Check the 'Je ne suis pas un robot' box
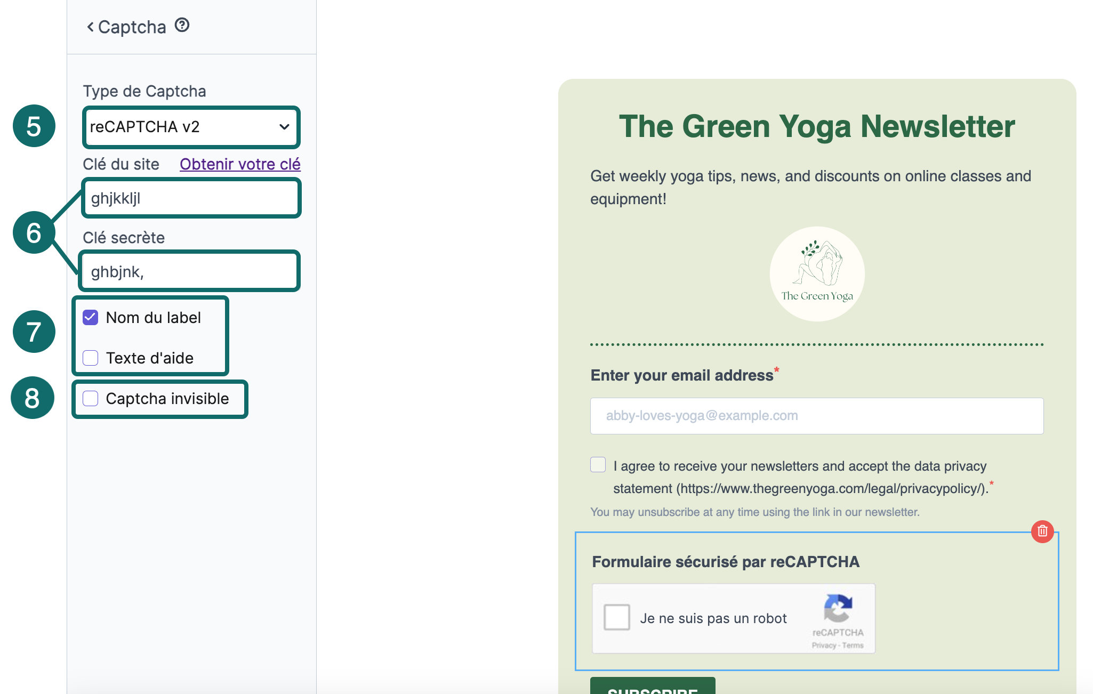1093x694 pixels. click(x=617, y=617)
